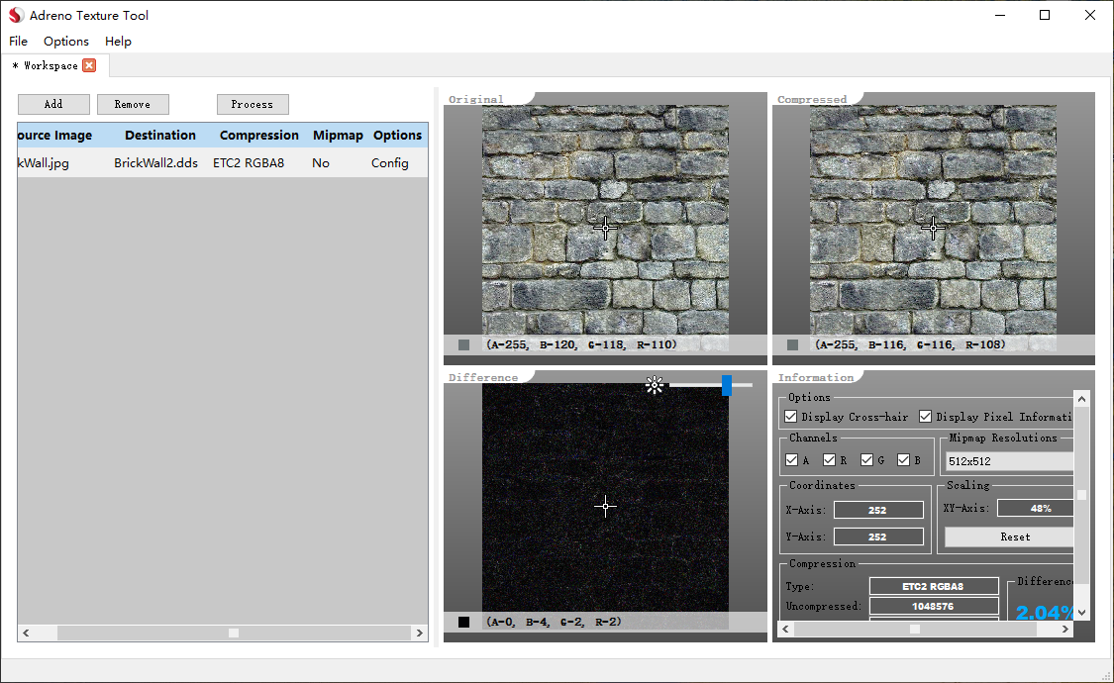Screen dimensions: 1114x683
Task: Click the Compressed panel pixel color swatch
Action: point(792,344)
